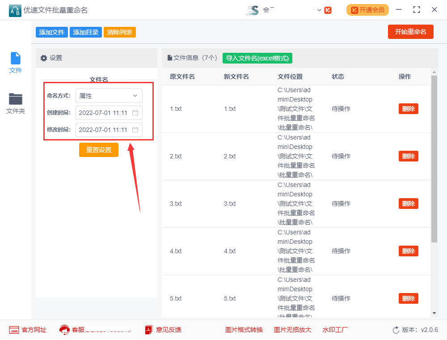
Task: Click the version refresh icon
Action: coord(396,330)
